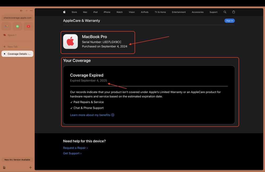Open the iPad menu item
The image size is (265, 172).
(x=95, y=12)
